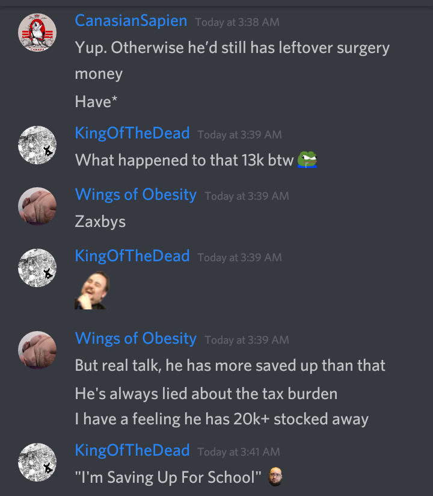Click KingOfTheDead's avatar beside 'Saving Up For School'
The image size is (433, 496).
37,462
